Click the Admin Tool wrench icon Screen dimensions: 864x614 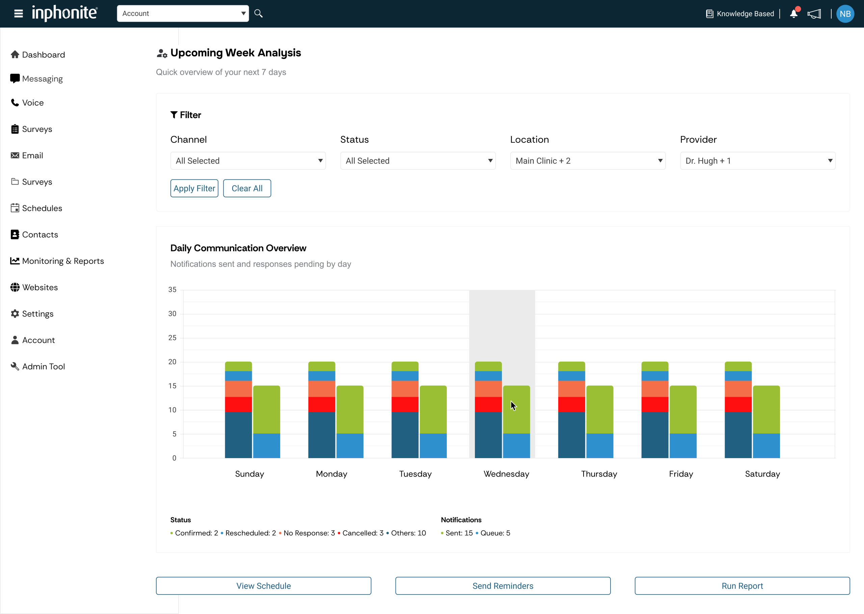[15, 366]
